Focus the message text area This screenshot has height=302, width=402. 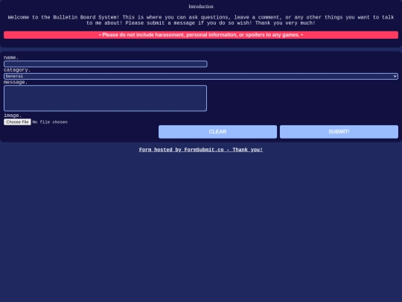106,98
